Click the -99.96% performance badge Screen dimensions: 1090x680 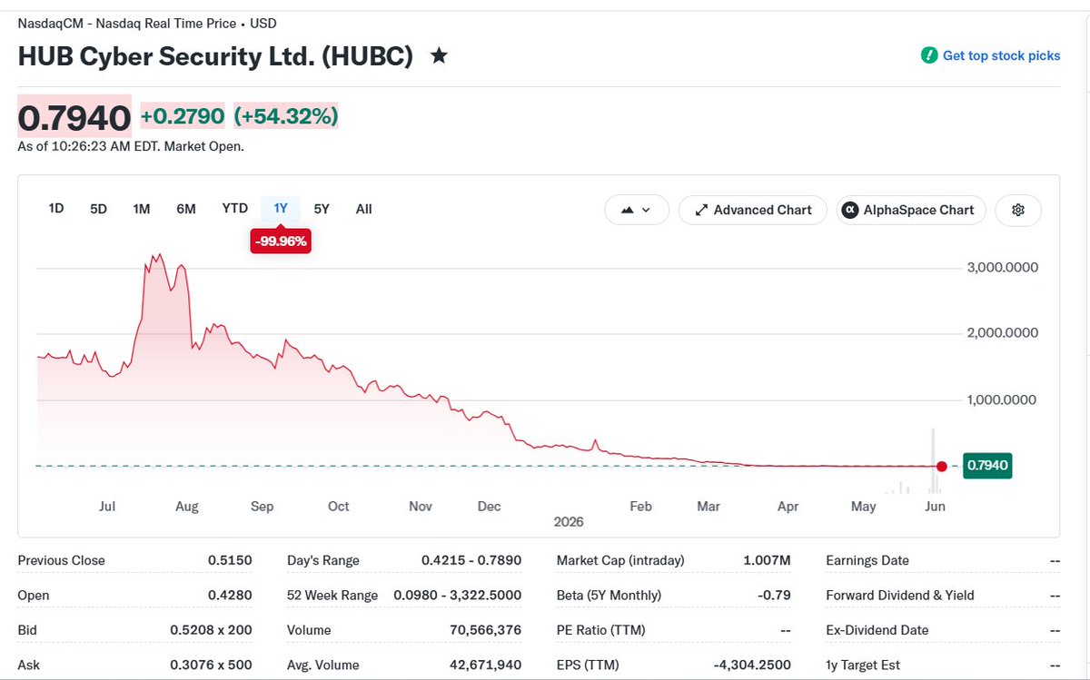coord(281,241)
